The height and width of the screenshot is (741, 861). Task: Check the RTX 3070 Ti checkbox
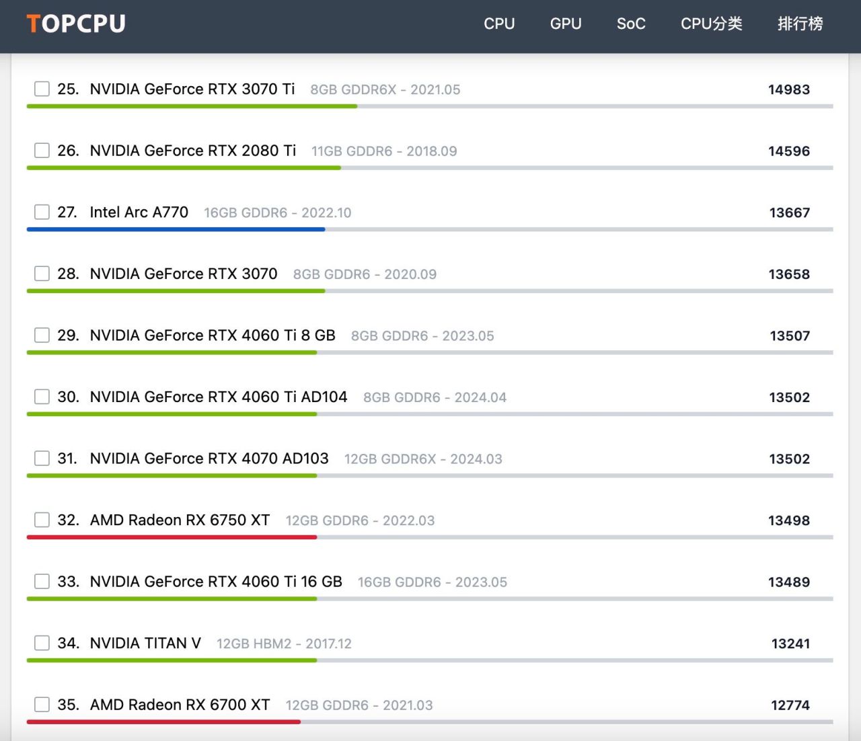point(42,89)
